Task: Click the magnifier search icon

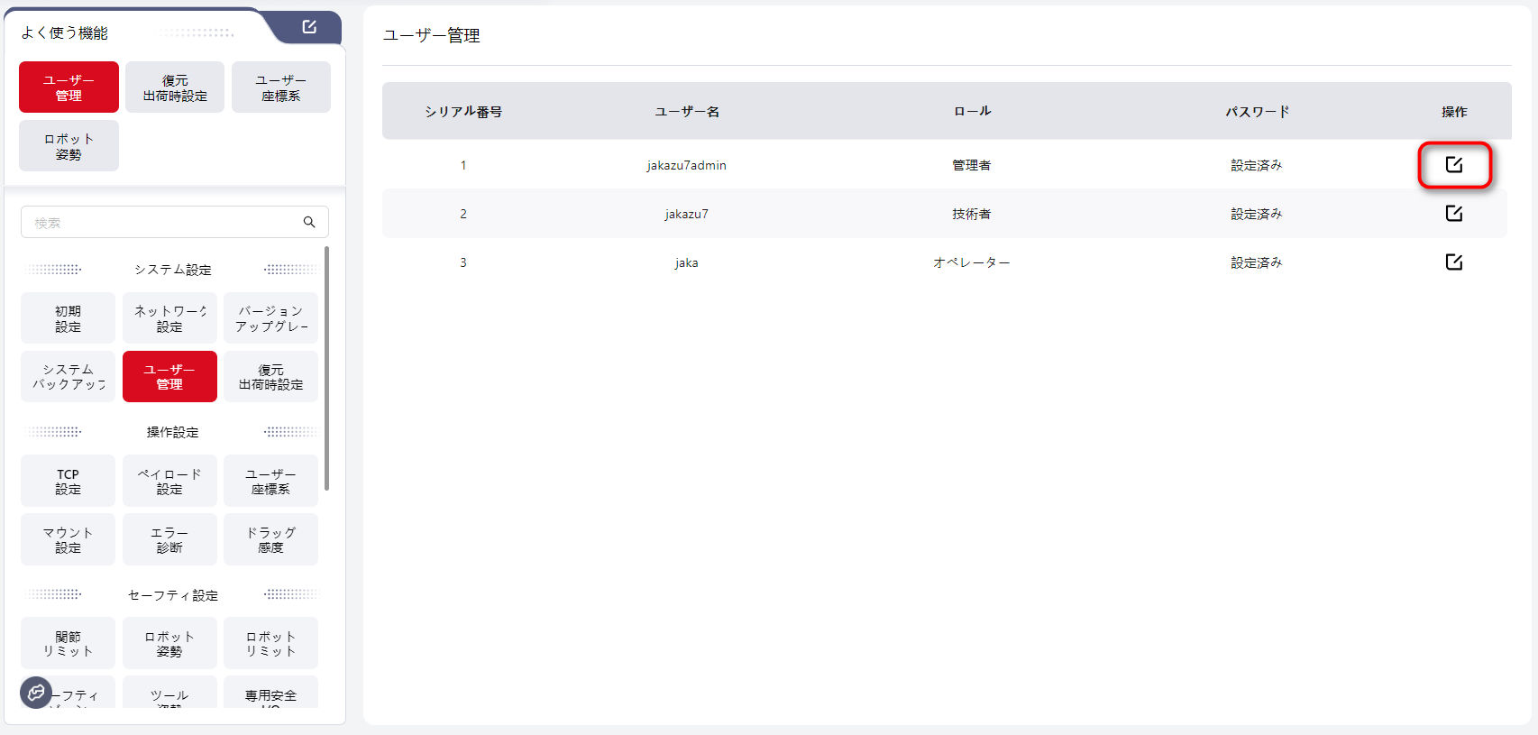Action: pos(309,222)
